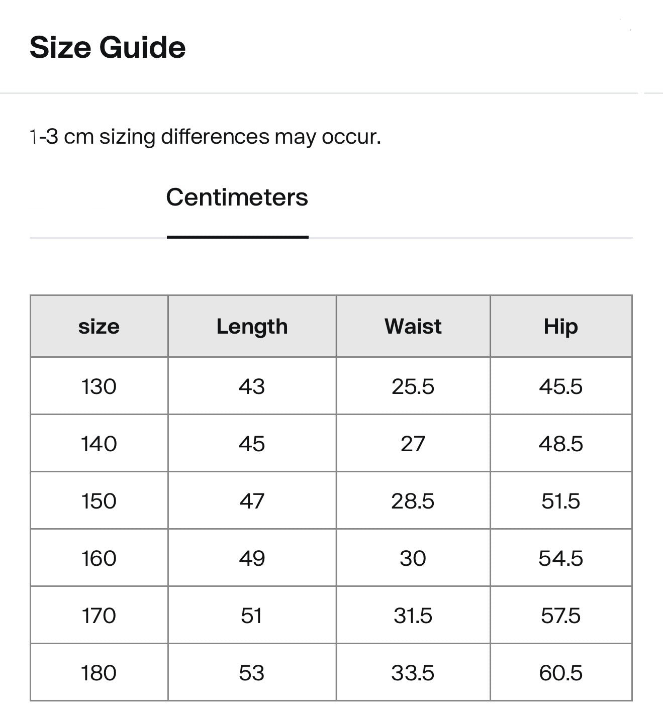The image size is (663, 708).
Task: Select the size 180 row label
Action: tap(99, 673)
